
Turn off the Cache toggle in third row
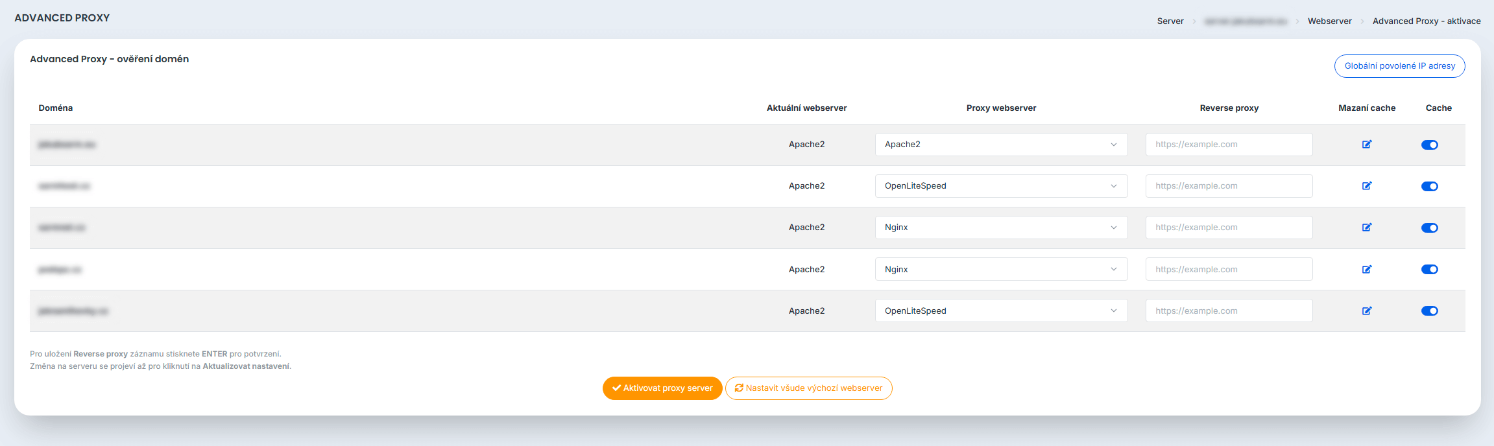[x=1429, y=228]
